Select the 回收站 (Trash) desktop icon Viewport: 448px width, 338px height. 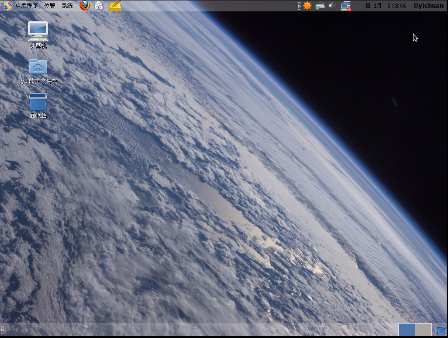(x=38, y=106)
